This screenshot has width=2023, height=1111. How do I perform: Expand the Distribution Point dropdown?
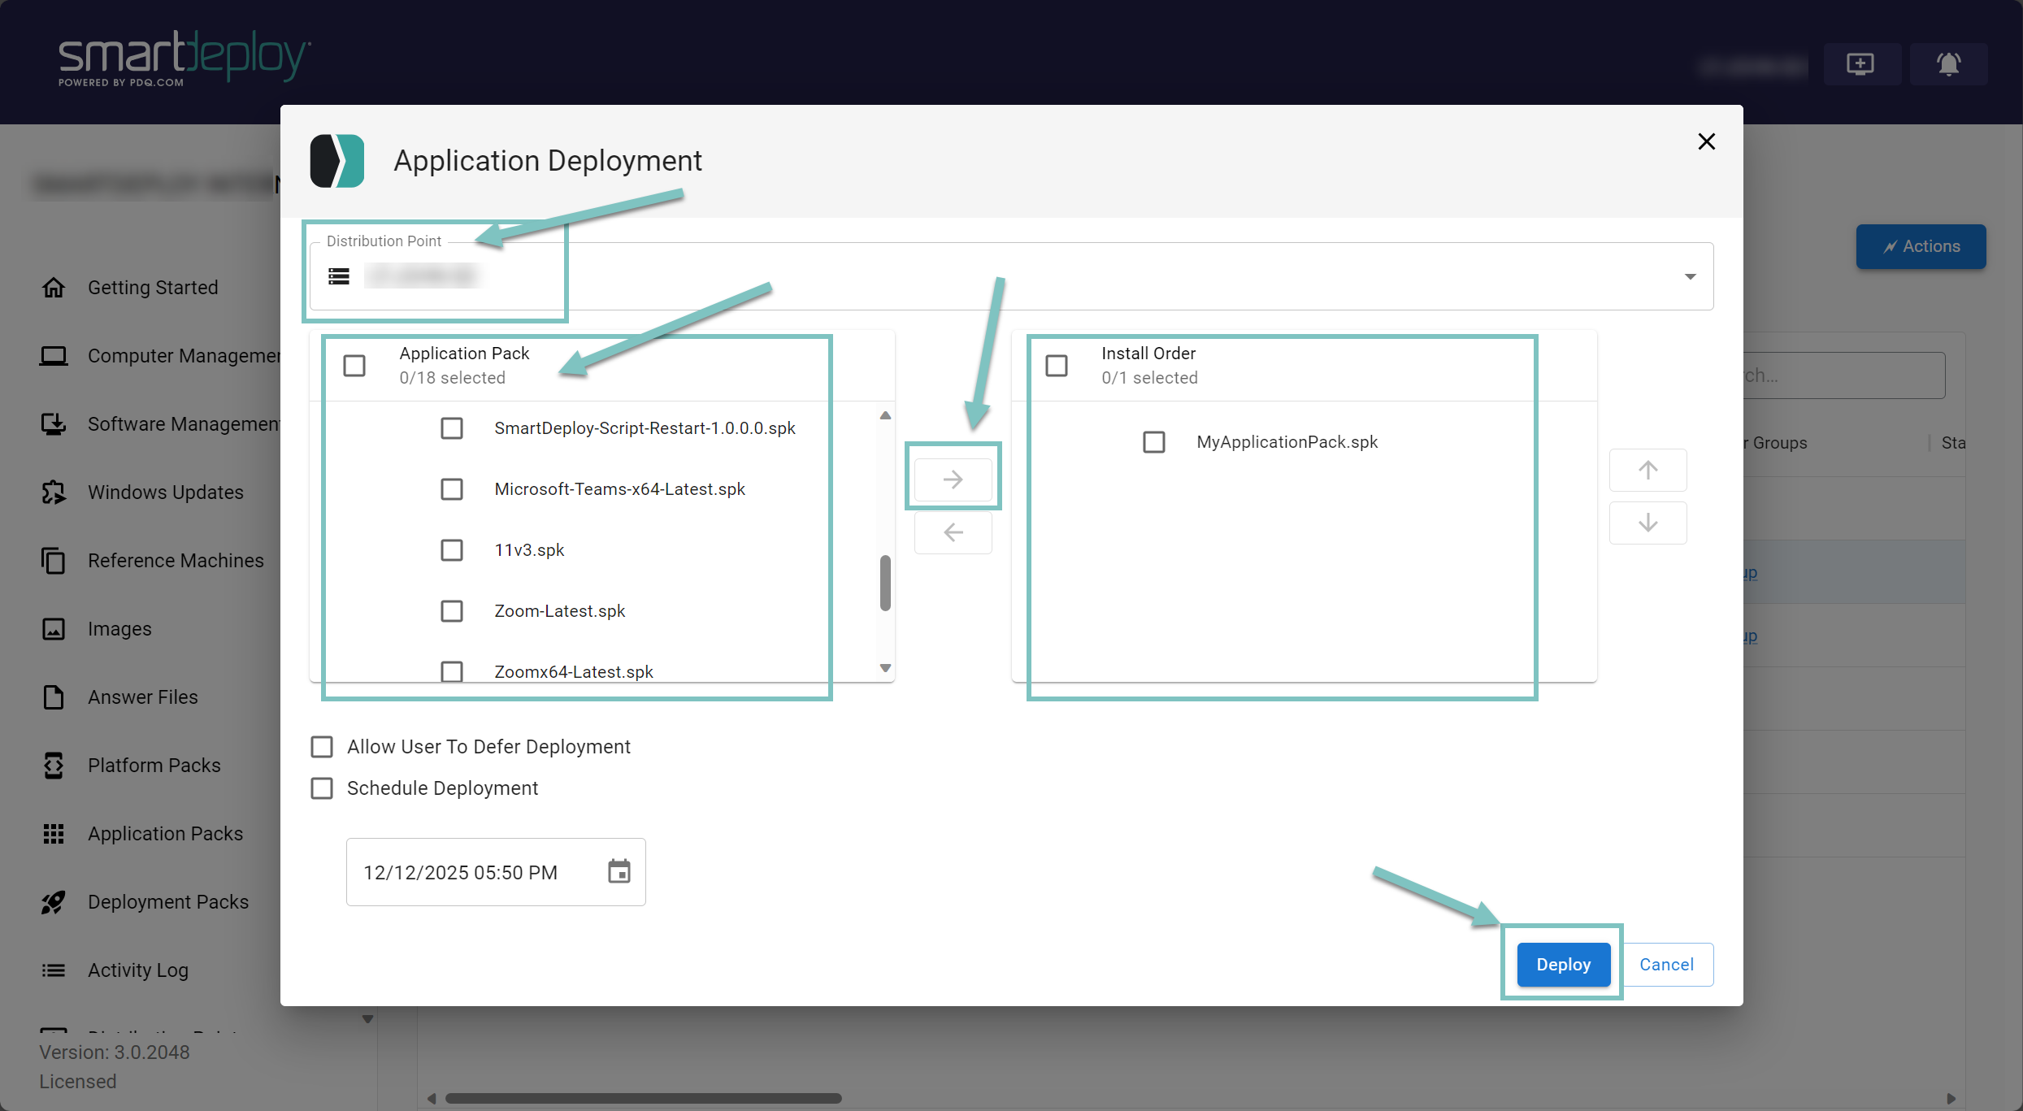1690,276
